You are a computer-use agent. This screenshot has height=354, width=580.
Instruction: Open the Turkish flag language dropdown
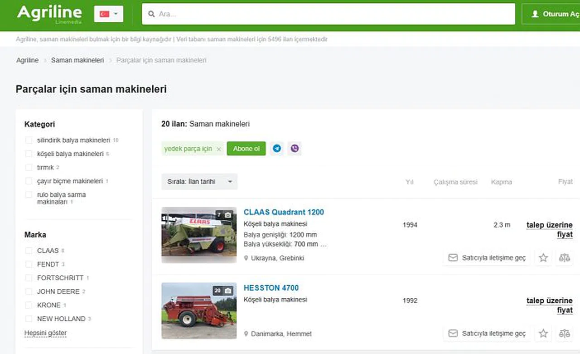109,14
